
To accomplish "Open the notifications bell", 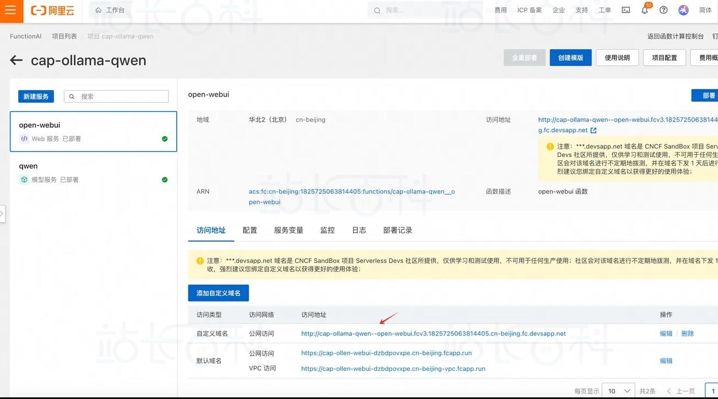I will [645, 11].
